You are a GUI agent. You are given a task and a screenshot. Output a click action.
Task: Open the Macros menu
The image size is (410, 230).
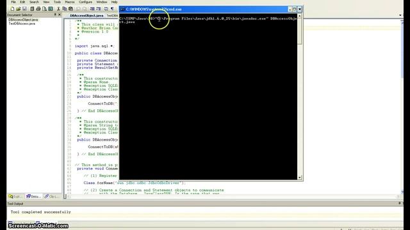pyautogui.click(x=70, y=2)
